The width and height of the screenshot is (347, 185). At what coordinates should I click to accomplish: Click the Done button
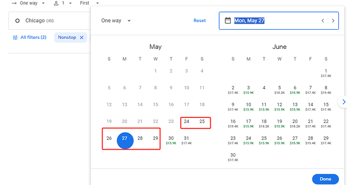[325, 179]
